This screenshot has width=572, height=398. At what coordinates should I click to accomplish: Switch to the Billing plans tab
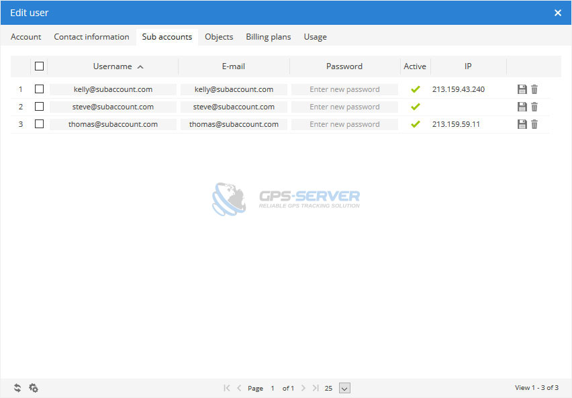pyautogui.click(x=268, y=37)
